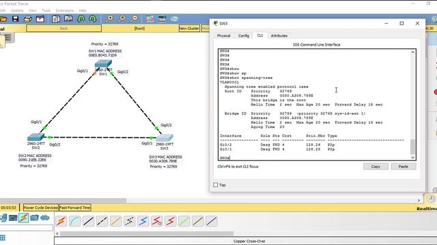Select the serial DCE cable with clock
437x245 pixels.
point(156,221)
